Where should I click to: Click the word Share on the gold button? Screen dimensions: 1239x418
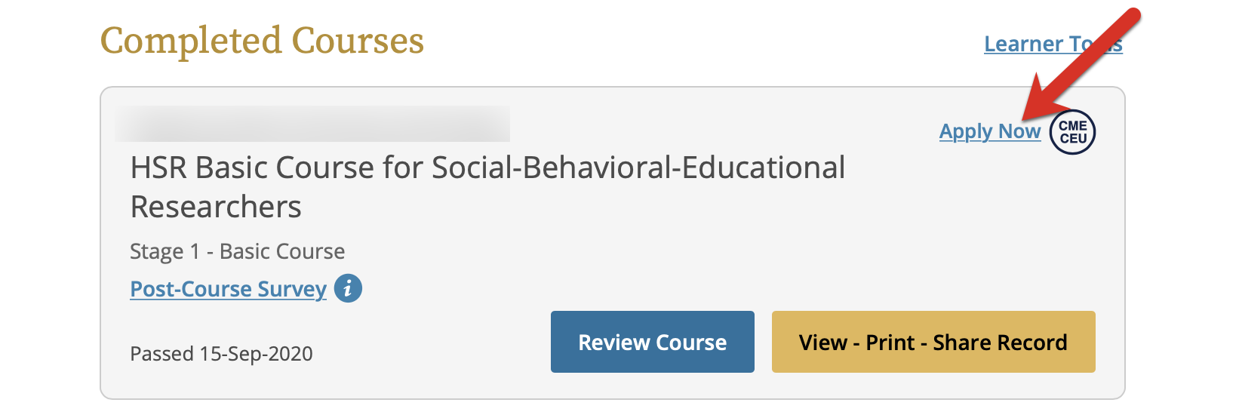pyautogui.click(x=961, y=343)
